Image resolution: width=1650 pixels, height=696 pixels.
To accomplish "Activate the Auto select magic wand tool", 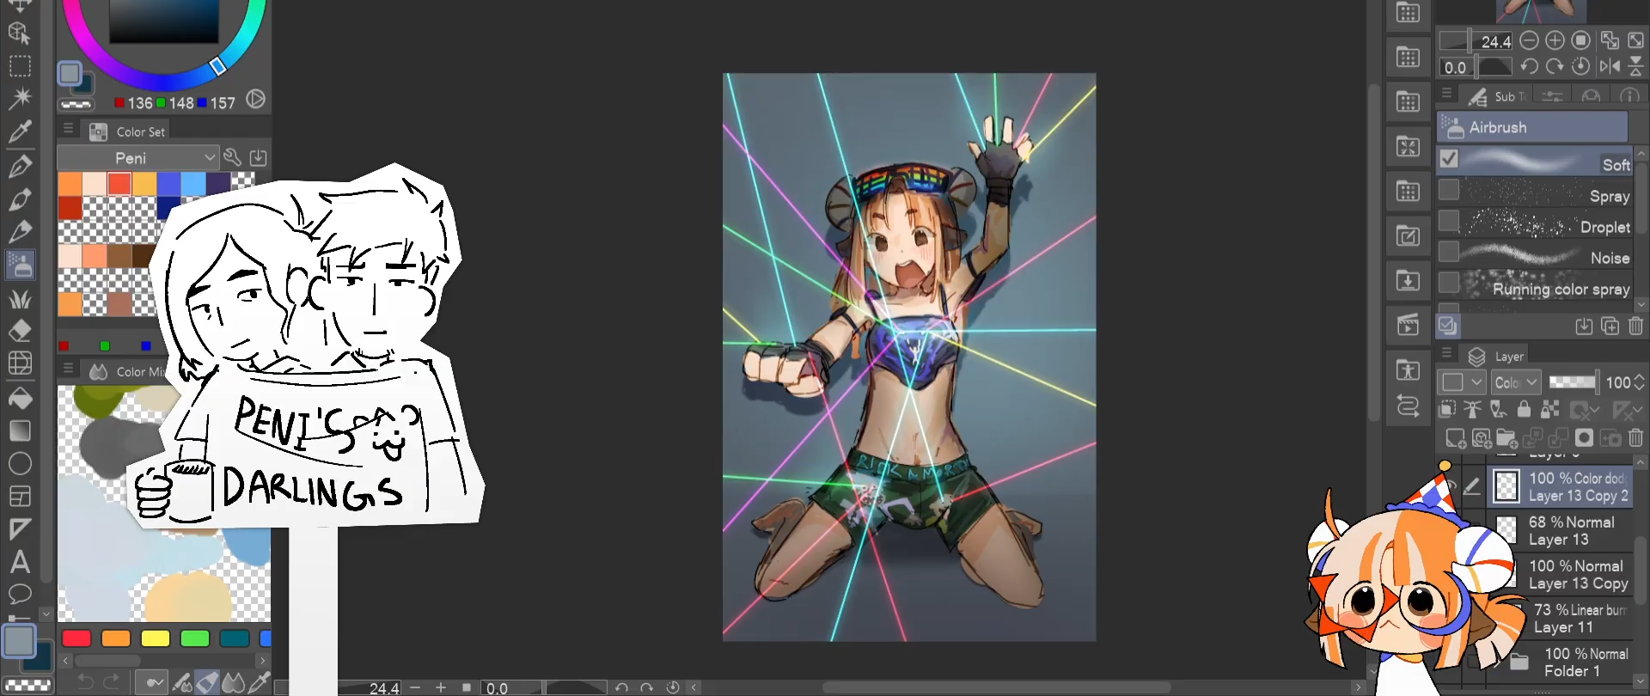I will [x=20, y=98].
